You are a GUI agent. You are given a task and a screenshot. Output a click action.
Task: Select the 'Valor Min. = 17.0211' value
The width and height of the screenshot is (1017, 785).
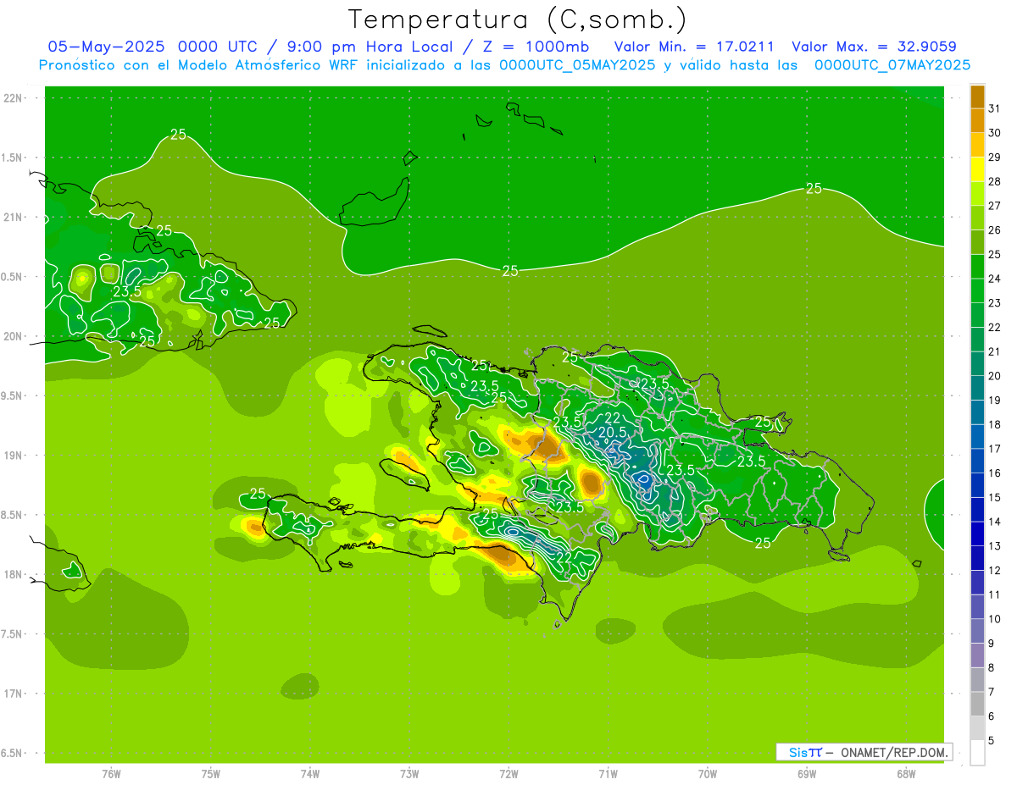click(x=694, y=47)
